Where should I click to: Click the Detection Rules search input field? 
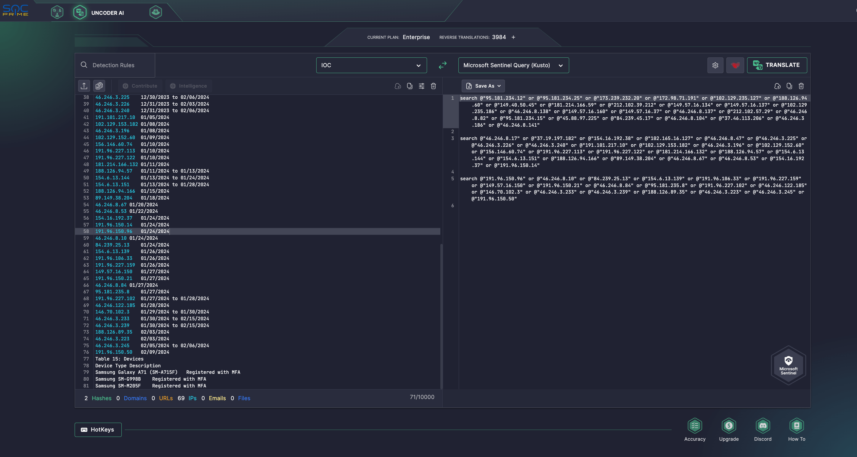coord(115,65)
